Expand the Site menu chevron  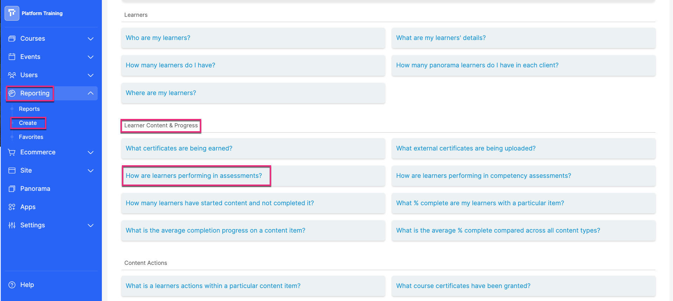click(x=91, y=170)
